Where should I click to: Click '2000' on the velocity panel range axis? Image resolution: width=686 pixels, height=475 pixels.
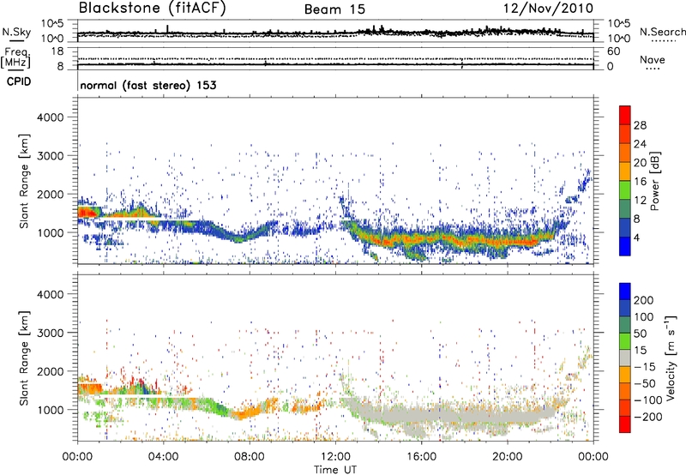click(x=50, y=371)
